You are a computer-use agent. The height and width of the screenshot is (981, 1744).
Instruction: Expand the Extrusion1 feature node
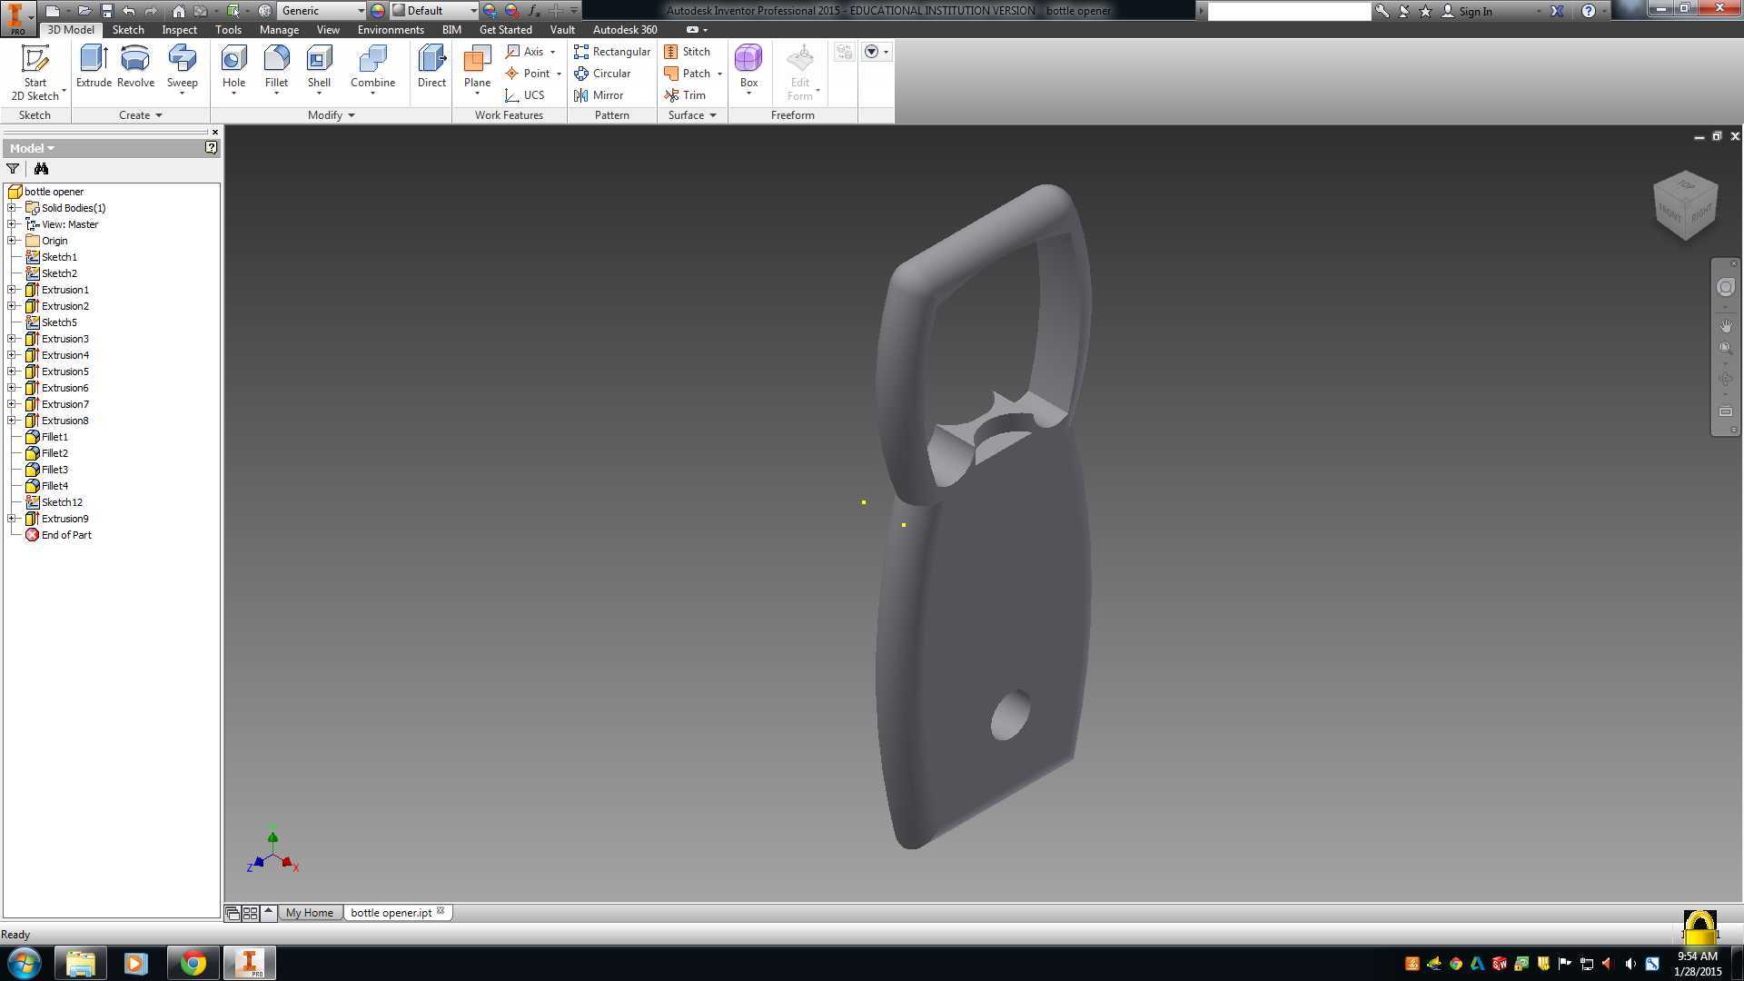(x=12, y=290)
